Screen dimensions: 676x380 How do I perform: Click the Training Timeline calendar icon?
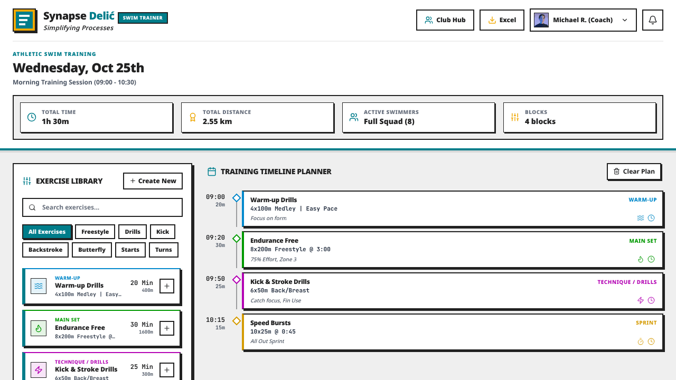point(212,172)
